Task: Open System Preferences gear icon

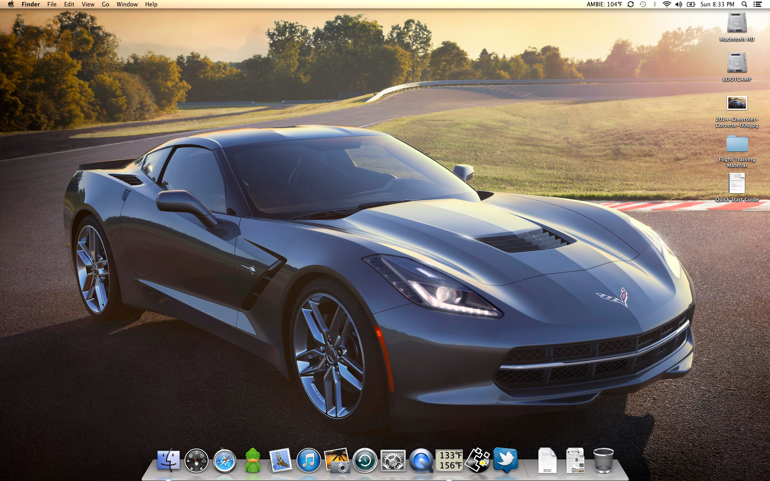Action: click(393, 460)
